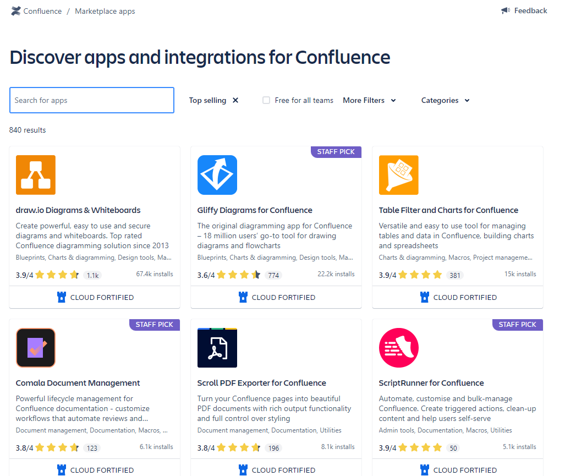The image size is (565, 476).
Task: Open the Scroll PDF Exporter app icon
Action: point(217,348)
